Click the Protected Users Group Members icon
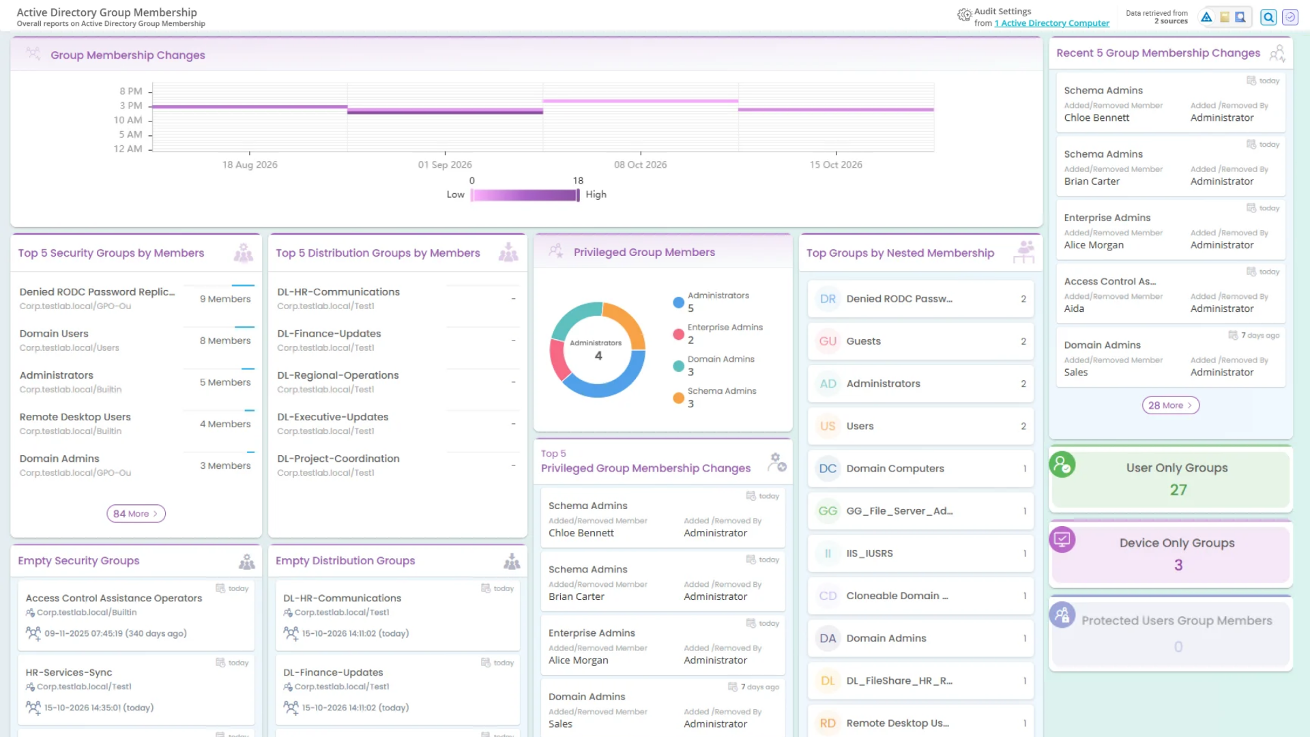 (1062, 615)
